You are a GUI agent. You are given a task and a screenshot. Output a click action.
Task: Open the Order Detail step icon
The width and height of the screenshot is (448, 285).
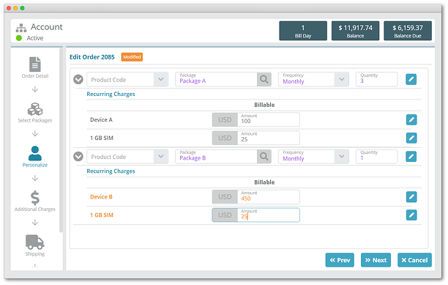click(x=35, y=64)
